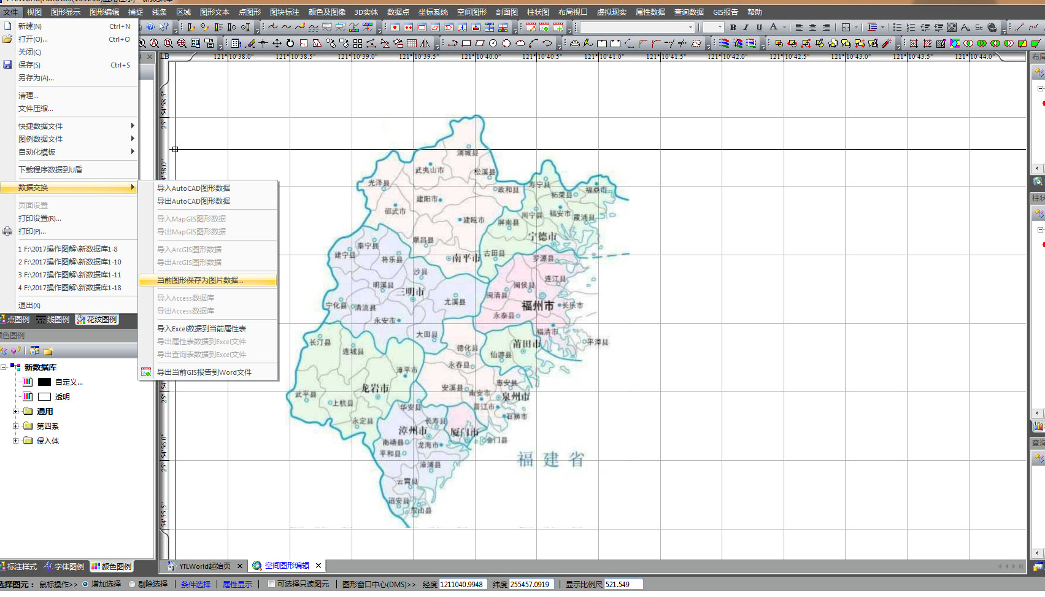This screenshot has width=1045, height=597.
Task: Switch to the 字体图例 tab
Action: (63, 566)
